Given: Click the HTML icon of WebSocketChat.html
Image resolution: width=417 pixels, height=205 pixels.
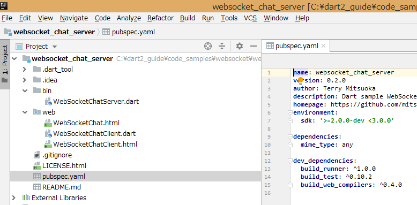Looking at the screenshot, I should coord(48,123).
